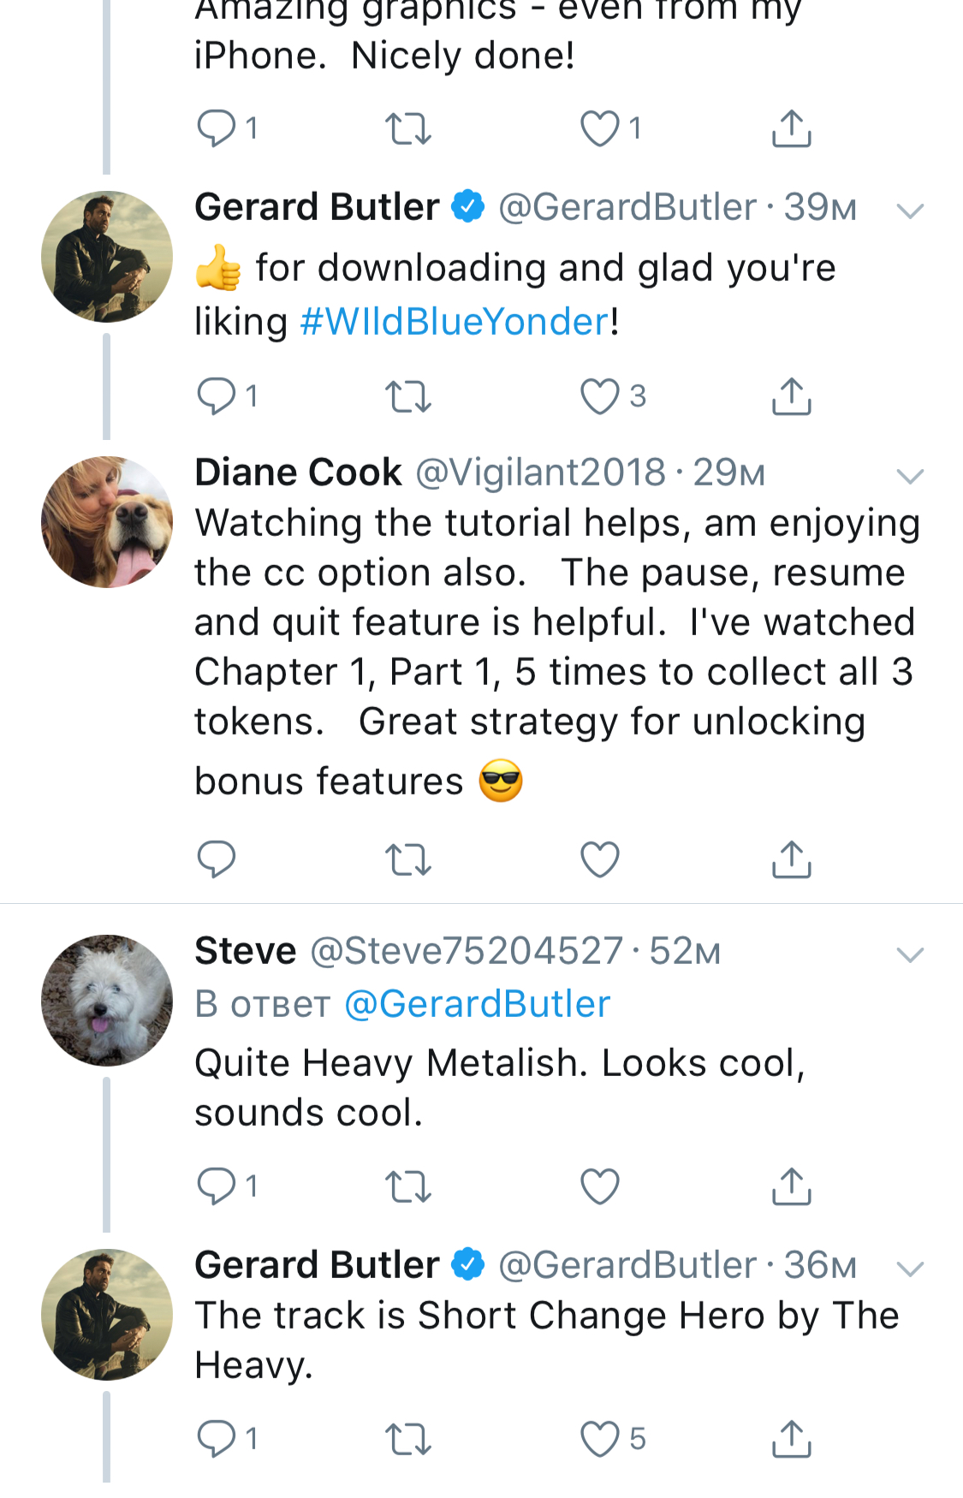This screenshot has width=963, height=1498.
Task: Open the @GerardButler mention in Steve's reply
Action: point(477,1004)
